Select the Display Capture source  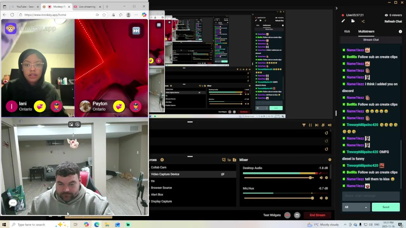161,201
